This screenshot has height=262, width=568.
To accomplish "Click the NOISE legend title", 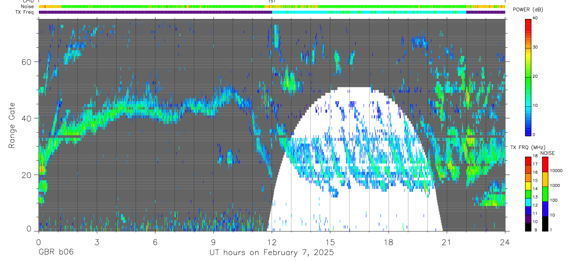I will click(x=548, y=153).
